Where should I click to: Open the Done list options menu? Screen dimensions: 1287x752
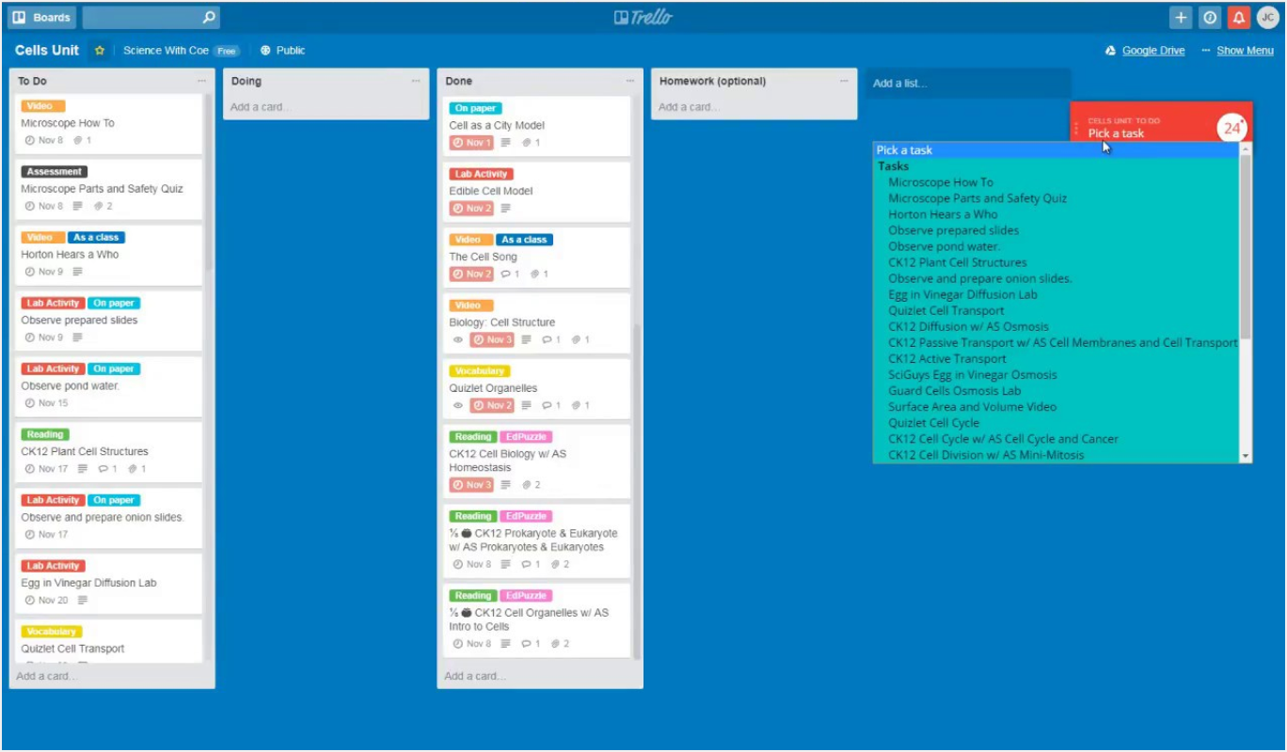coord(630,81)
